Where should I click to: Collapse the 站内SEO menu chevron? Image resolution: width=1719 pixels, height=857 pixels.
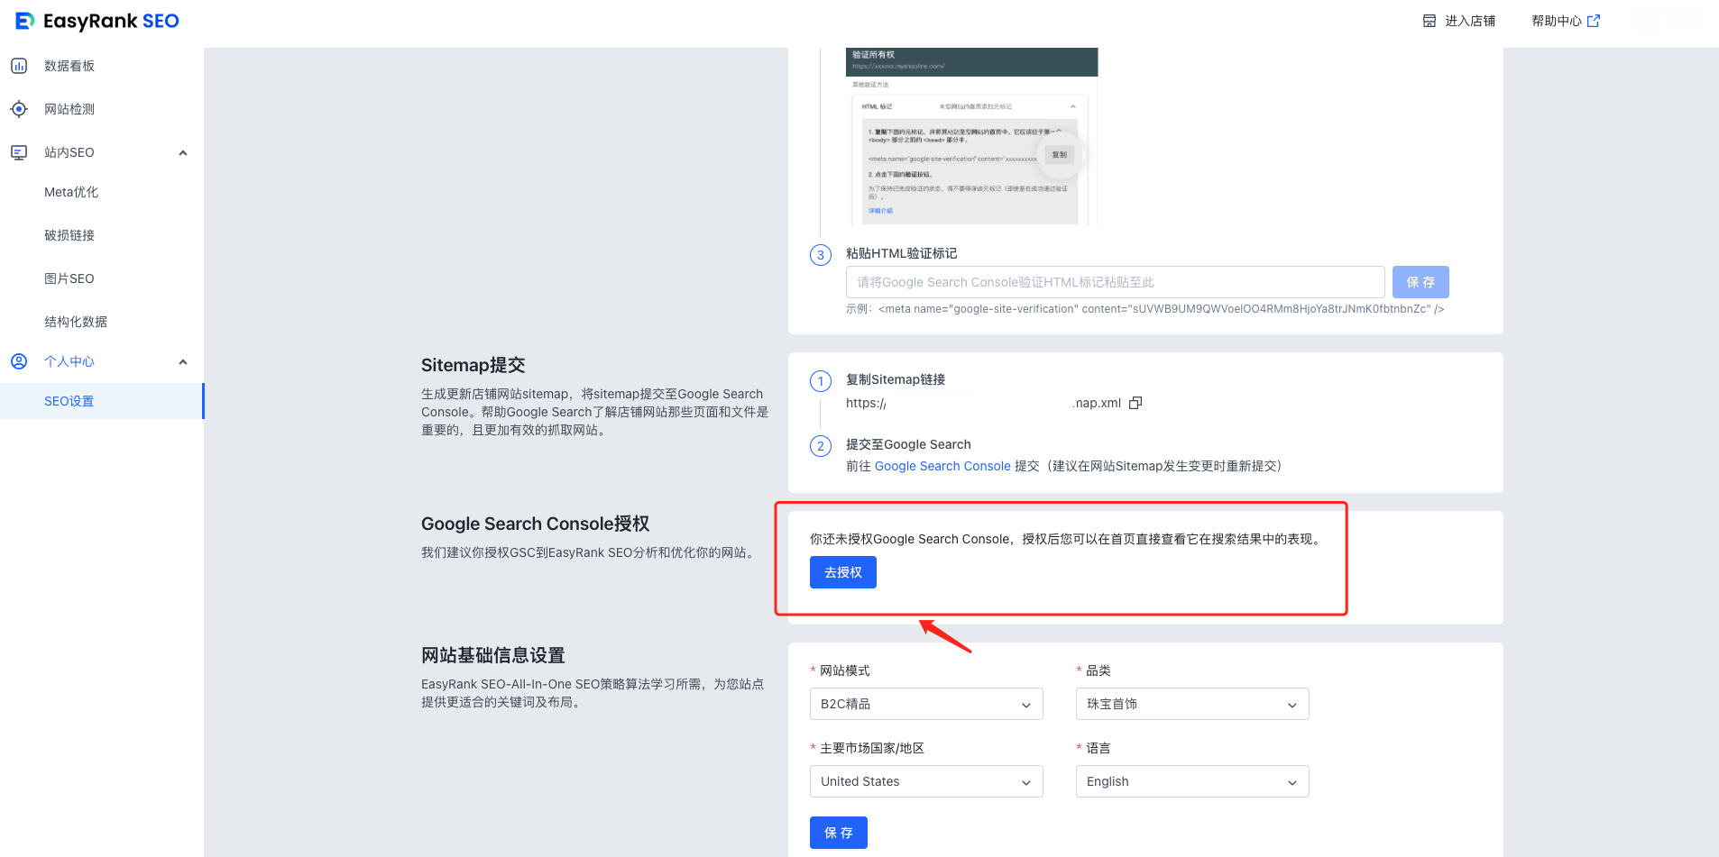click(183, 152)
